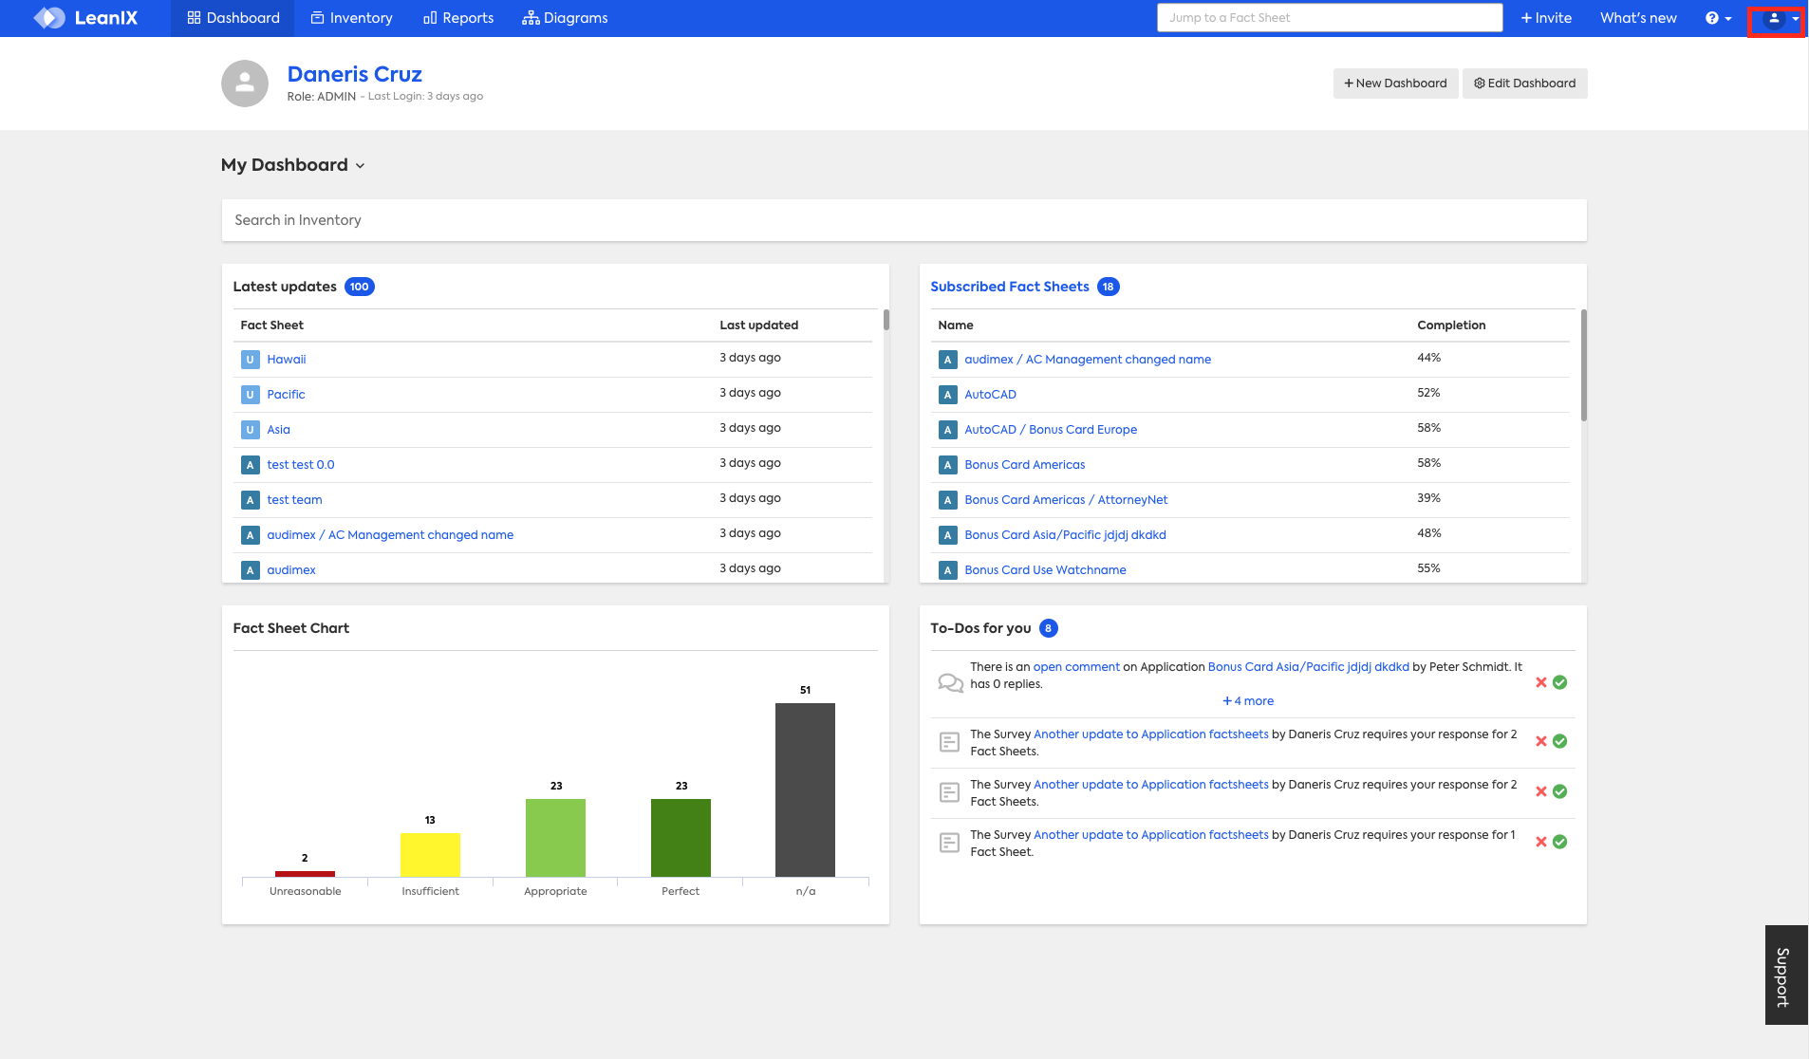Image resolution: width=1809 pixels, height=1059 pixels.
Task: Click application icon beside Latest updates audimex / AC Management
Action: click(250, 535)
